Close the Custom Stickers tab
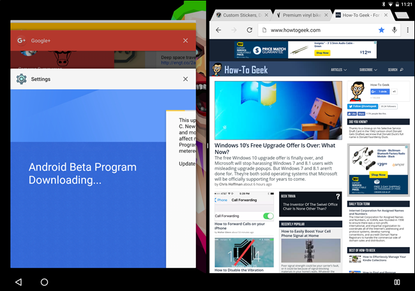The width and height of the screenshot is (415, 291). [x=266, y=15]
